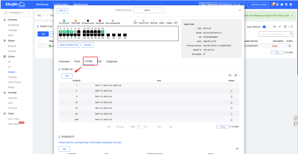Open Empty description link

(275, 46)
